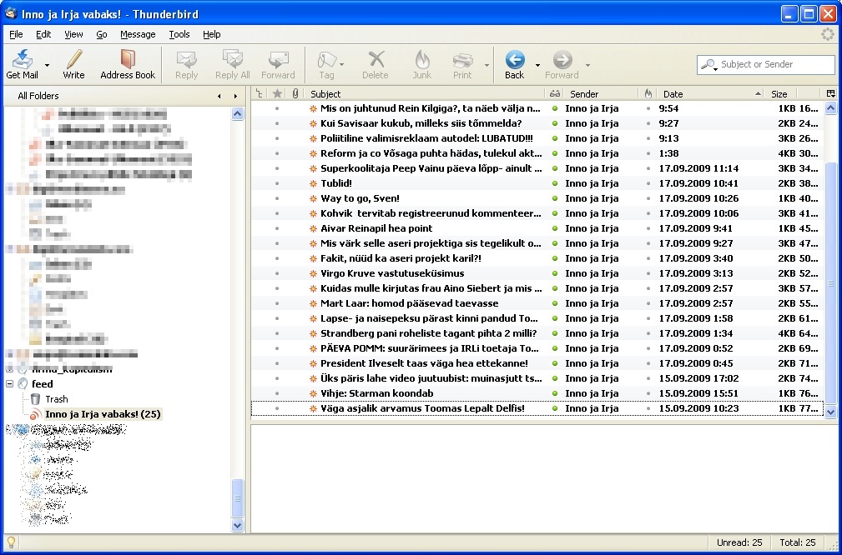Screen dimensions: 842x555
Task: Open the Tag dropdown arrow
Action: pos(341,65)
